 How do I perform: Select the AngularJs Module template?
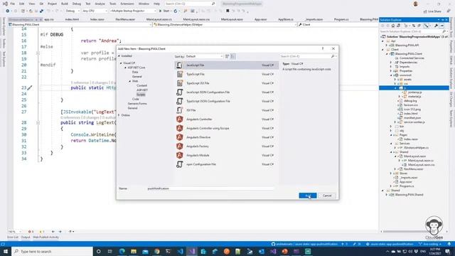(227, 155)
